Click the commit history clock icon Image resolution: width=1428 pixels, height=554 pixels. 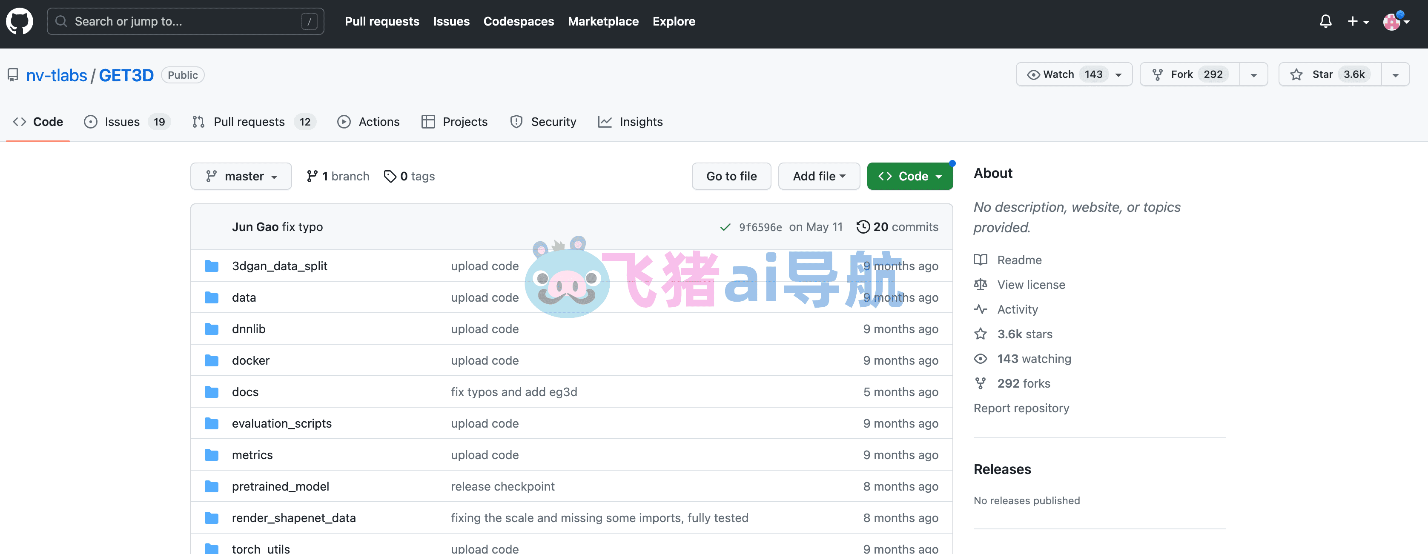click(x=863, y=227)
